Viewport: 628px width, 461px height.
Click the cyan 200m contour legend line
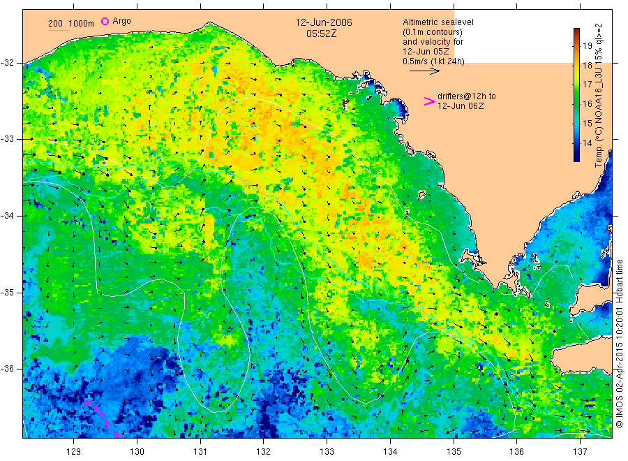(x=59, y=30)
